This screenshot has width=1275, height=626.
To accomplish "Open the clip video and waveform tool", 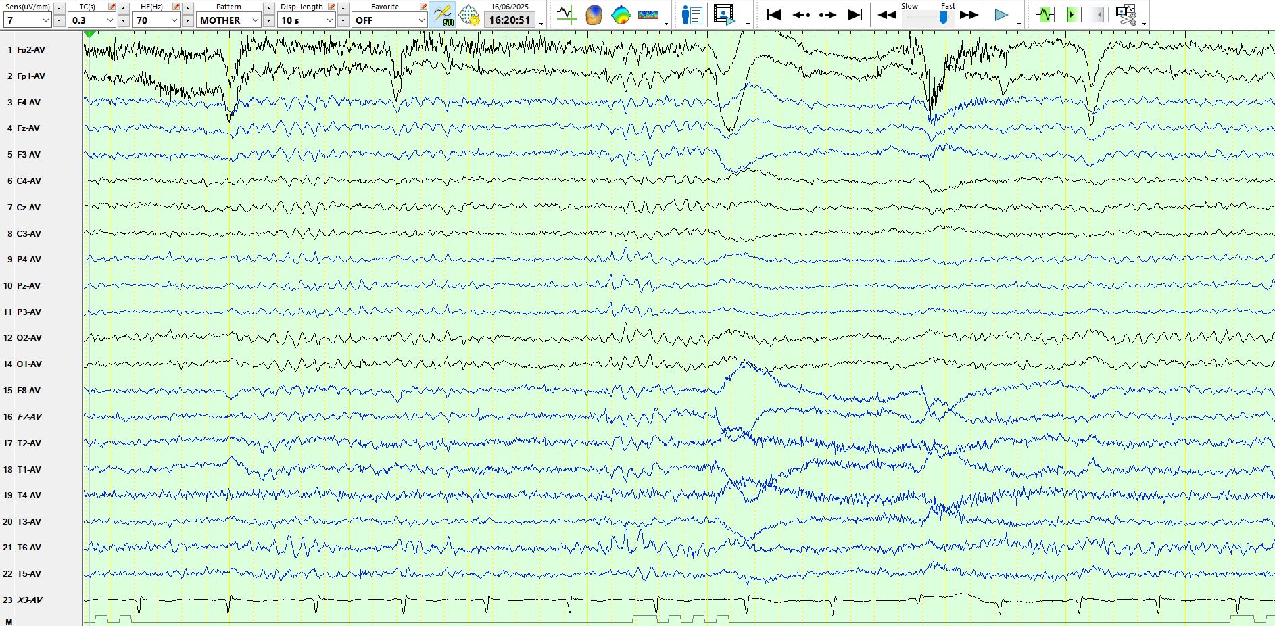I will point(1126,15).
